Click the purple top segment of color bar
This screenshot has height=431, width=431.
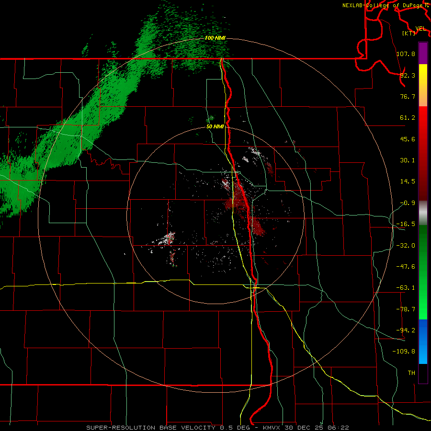[x=423, y=53]
